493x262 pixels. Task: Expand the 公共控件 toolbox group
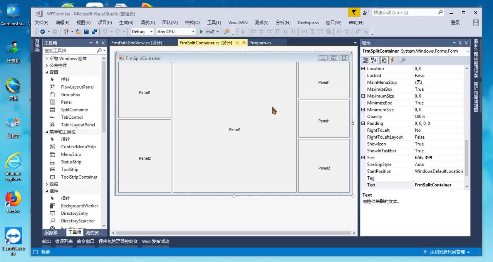point(47,66)
